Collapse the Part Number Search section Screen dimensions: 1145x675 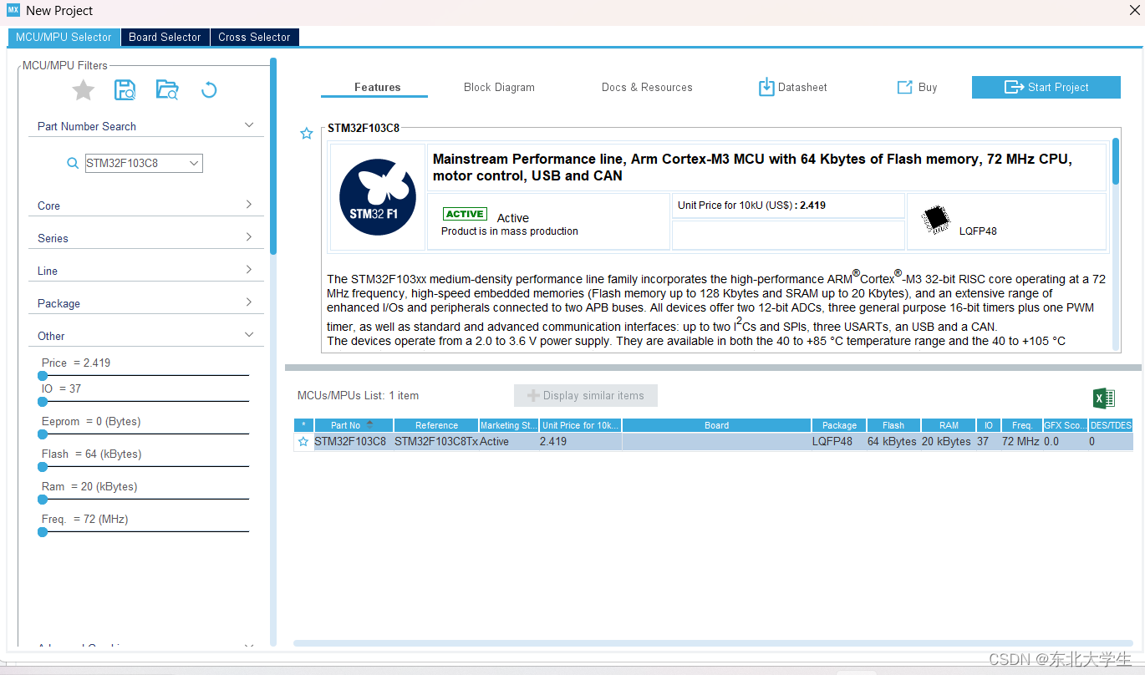pos(249,125)
